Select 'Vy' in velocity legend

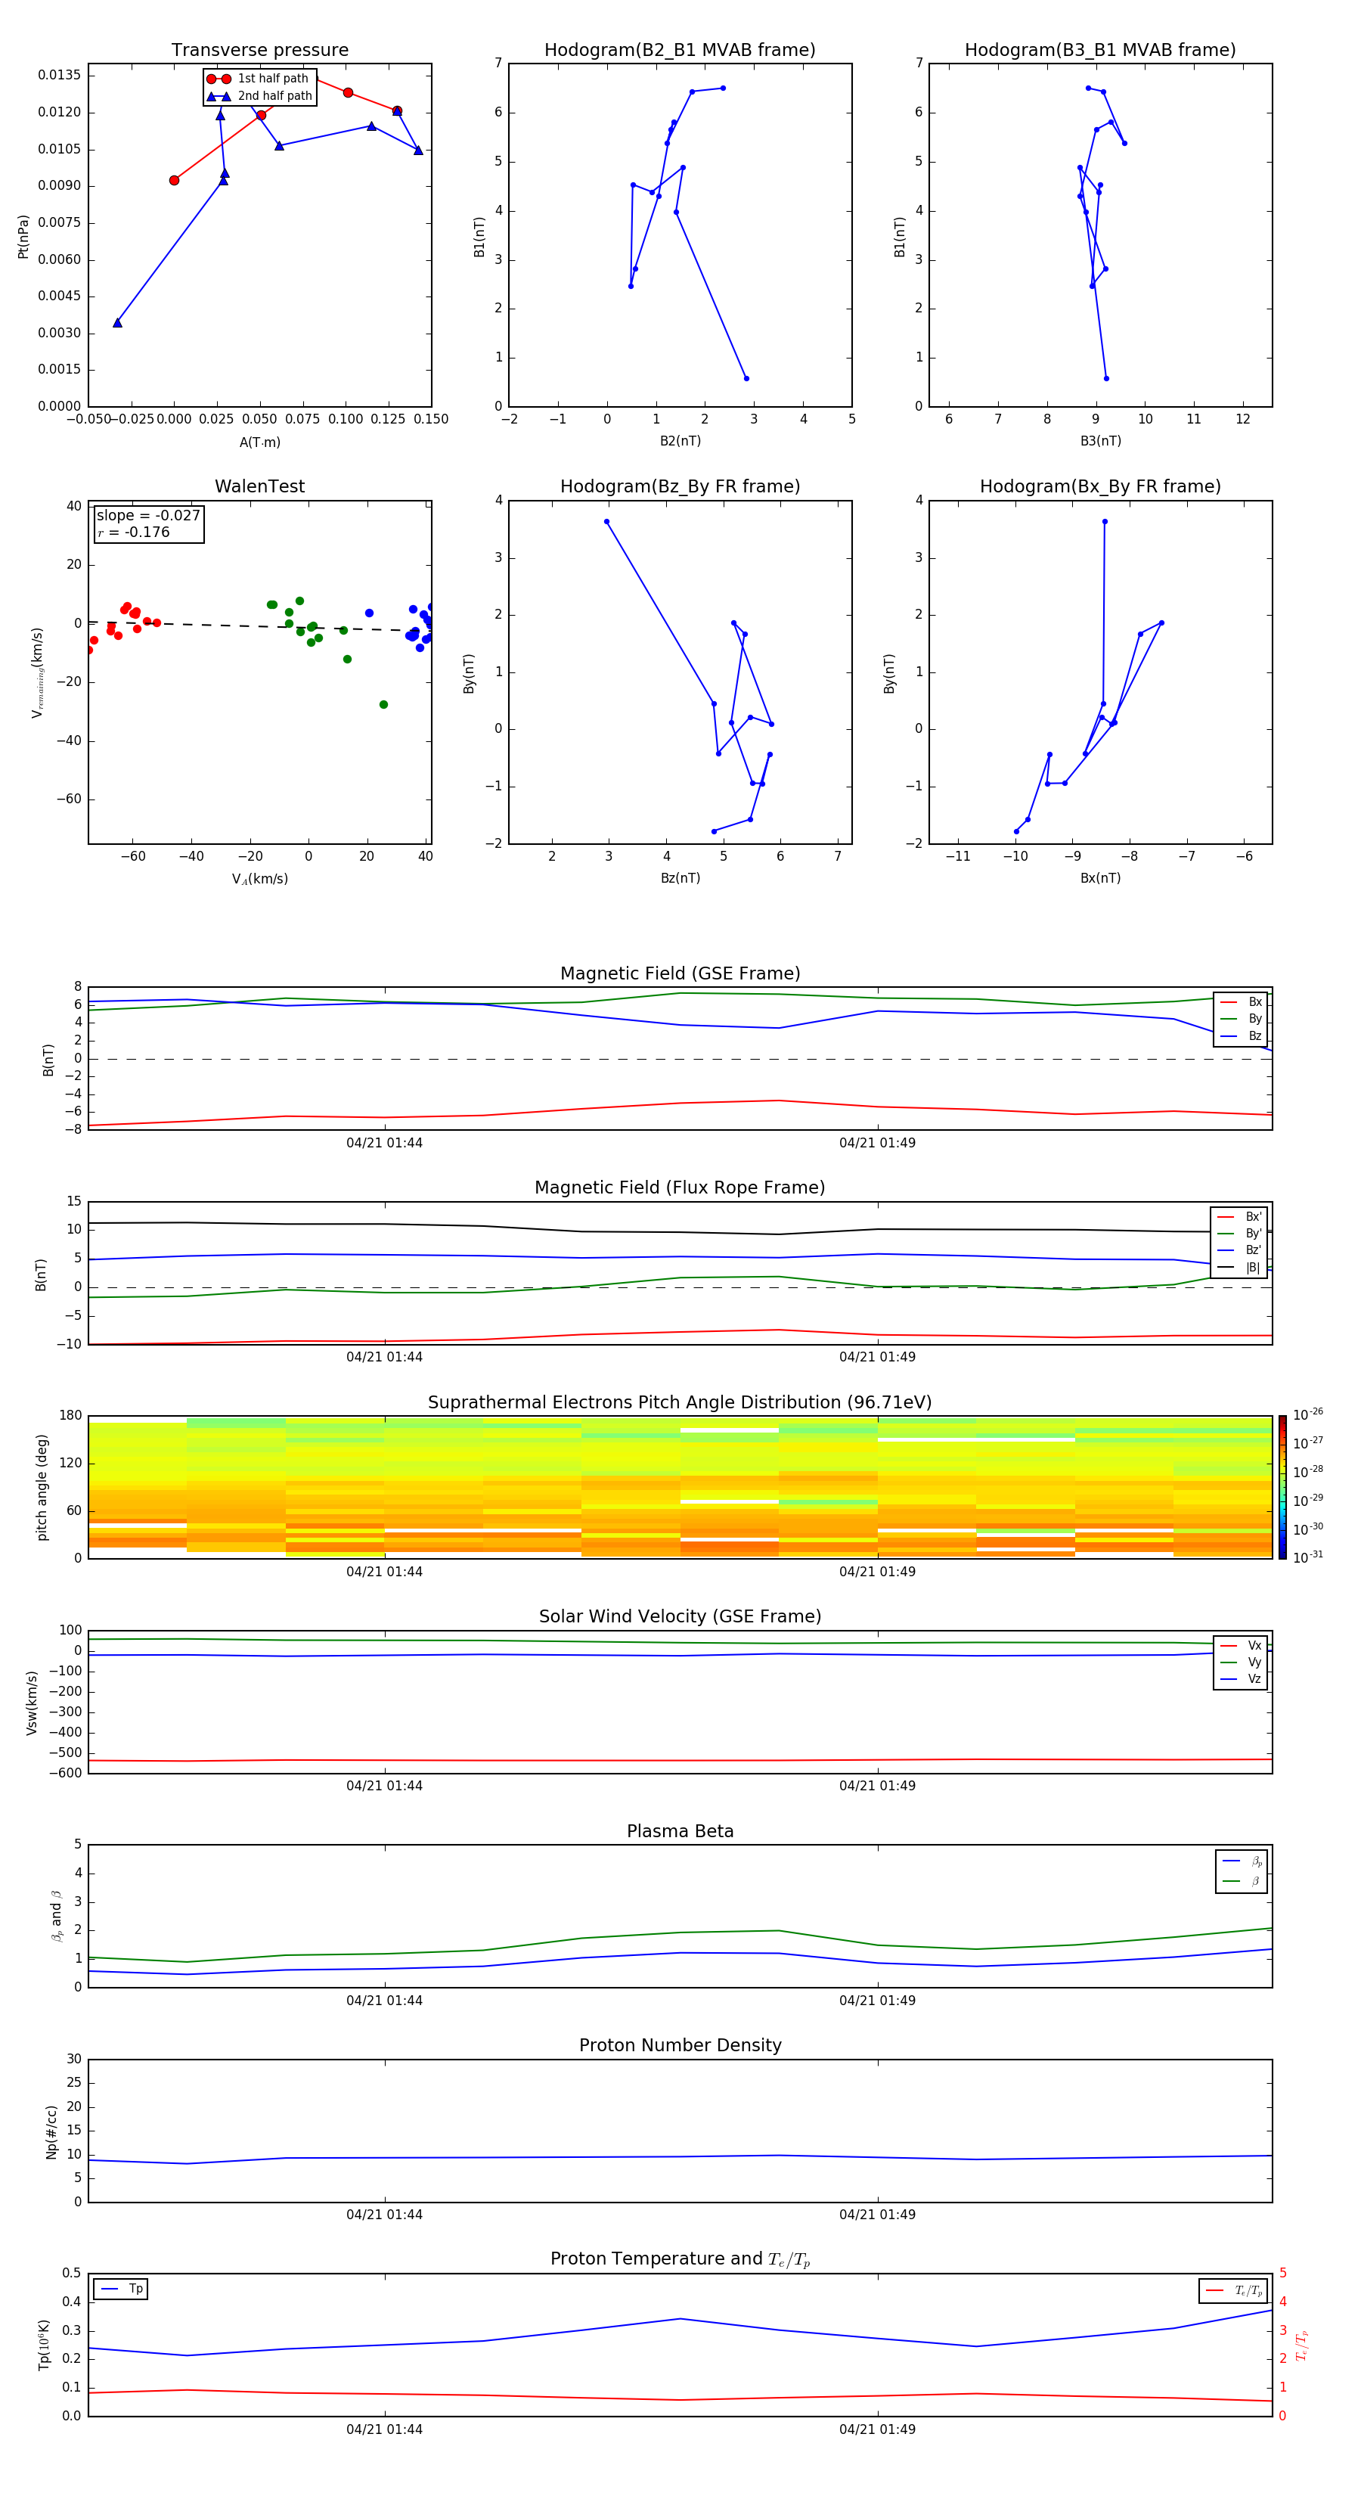(1241, 1662)
